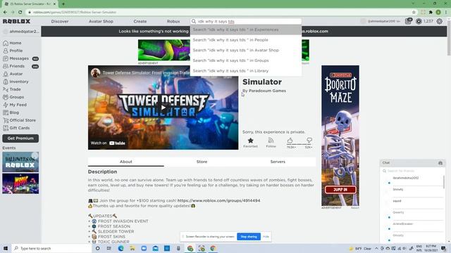This screenshot has width=451, height=253.
Task: Open the second event thumbnail below Halloween
Action: tap(20, 184)
